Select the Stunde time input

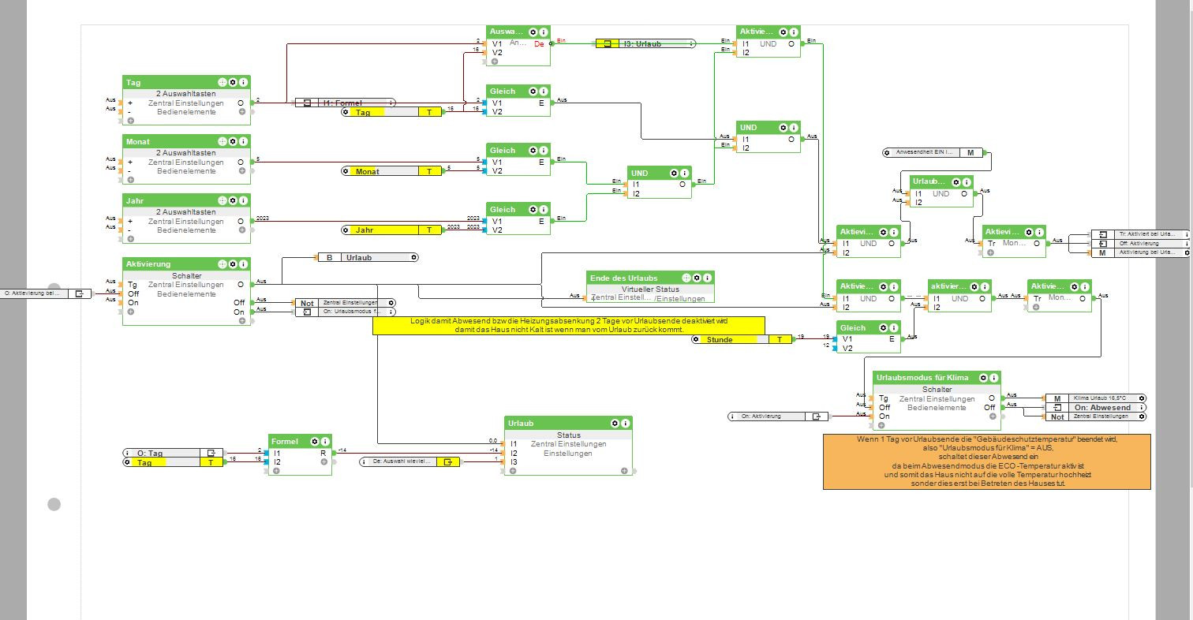click(742, 339)
